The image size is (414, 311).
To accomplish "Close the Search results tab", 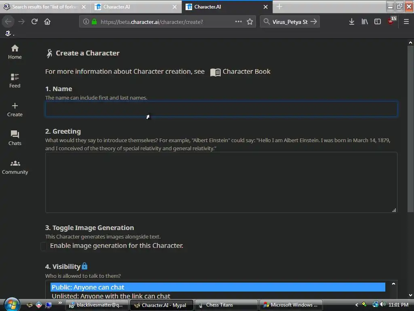I will click(x=84, y=7).
